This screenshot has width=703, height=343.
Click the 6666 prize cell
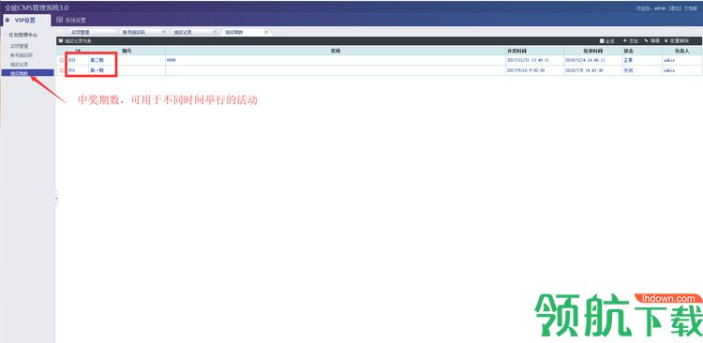point(171,60)
